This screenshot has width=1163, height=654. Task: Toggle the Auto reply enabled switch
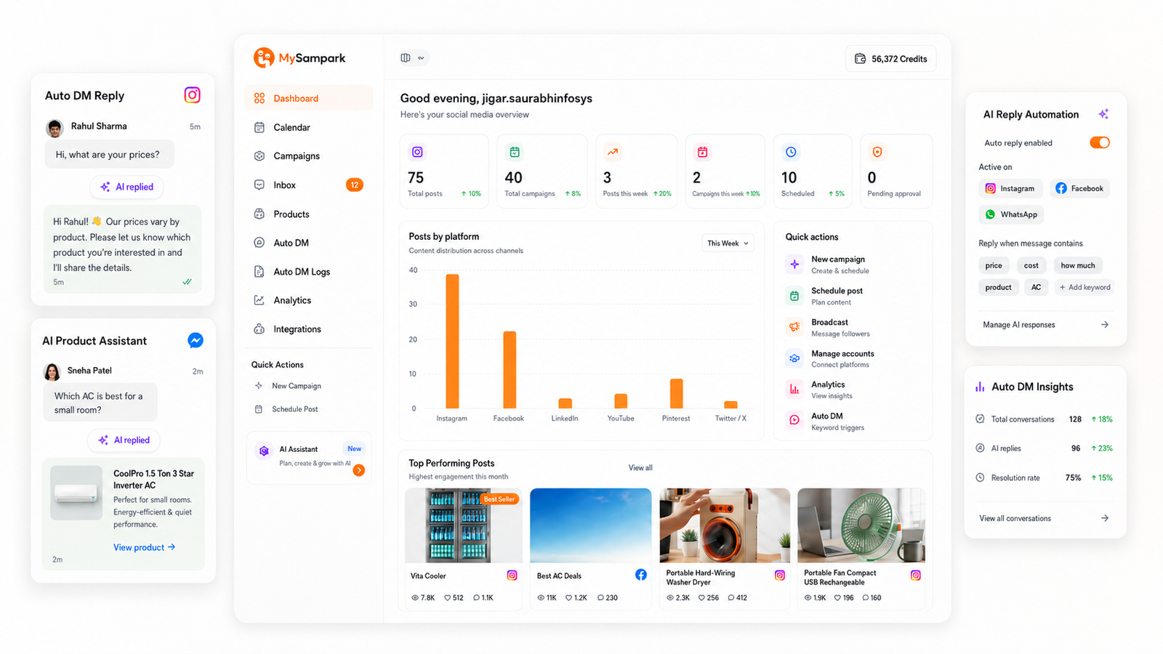click(x=1100, y=142)
